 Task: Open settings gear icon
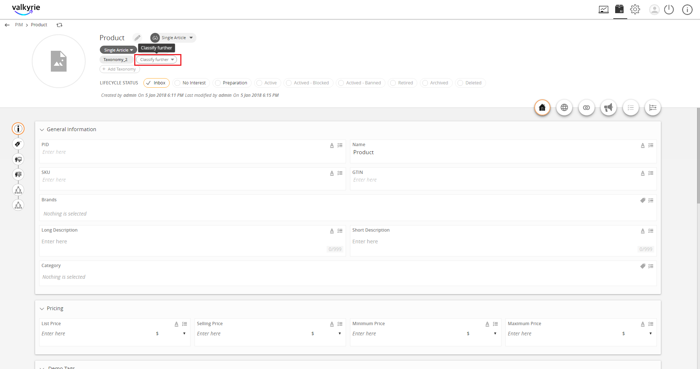pos(635,9)
